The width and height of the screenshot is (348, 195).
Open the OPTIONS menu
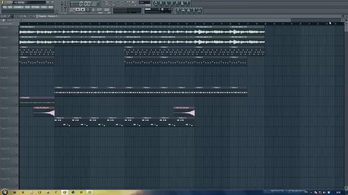click(x=35, y=7)
